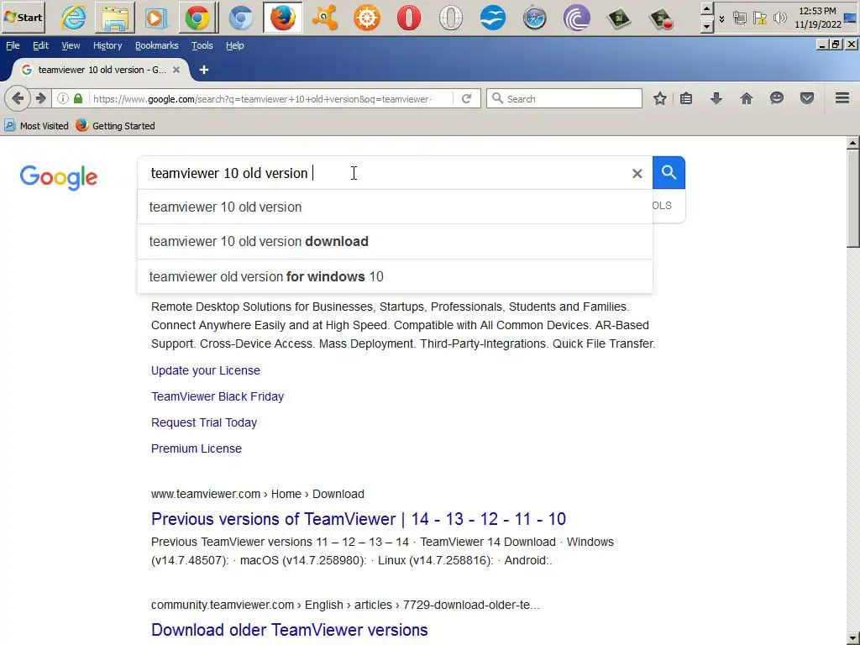This screenshot has width=860, height=645.
Task: Show hidden system tray icons chevron
Action: (x=721, y=18)
